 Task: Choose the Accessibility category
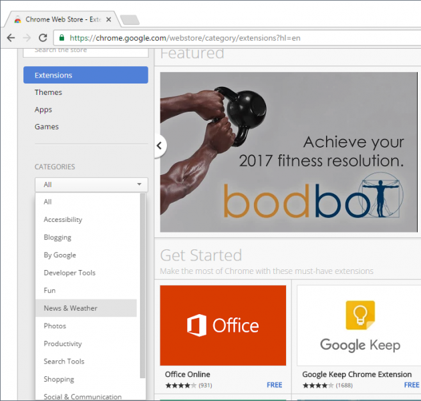tap(86, 219)
